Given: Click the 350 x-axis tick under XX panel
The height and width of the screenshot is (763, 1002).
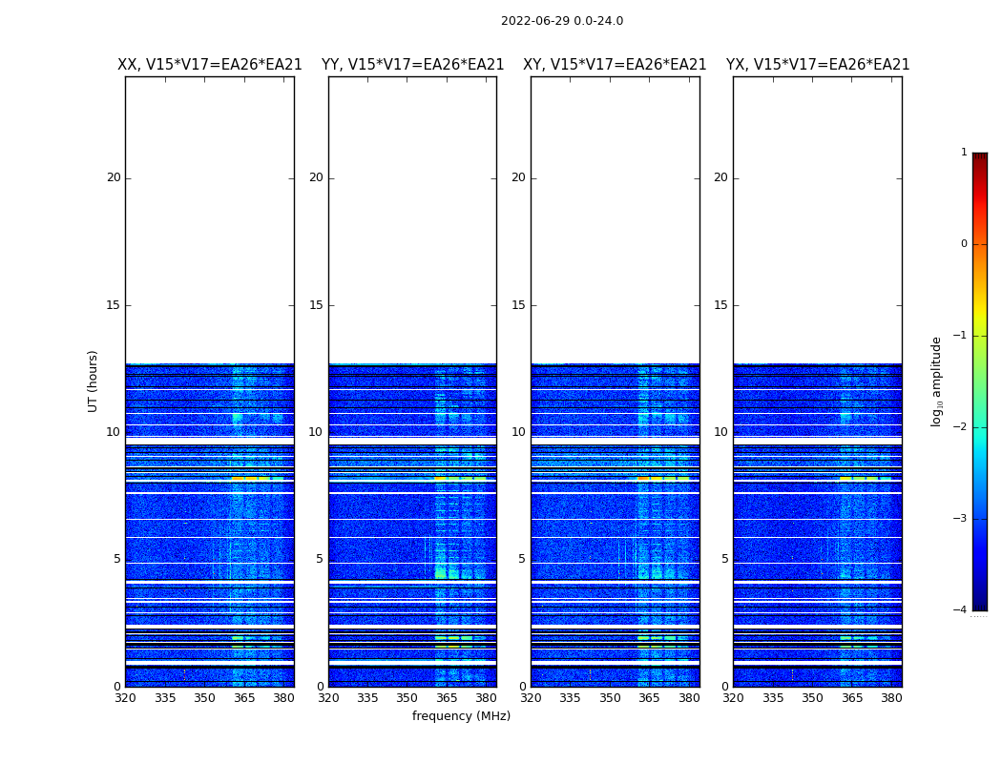Looking at the screenshot, I should [204, 698].
